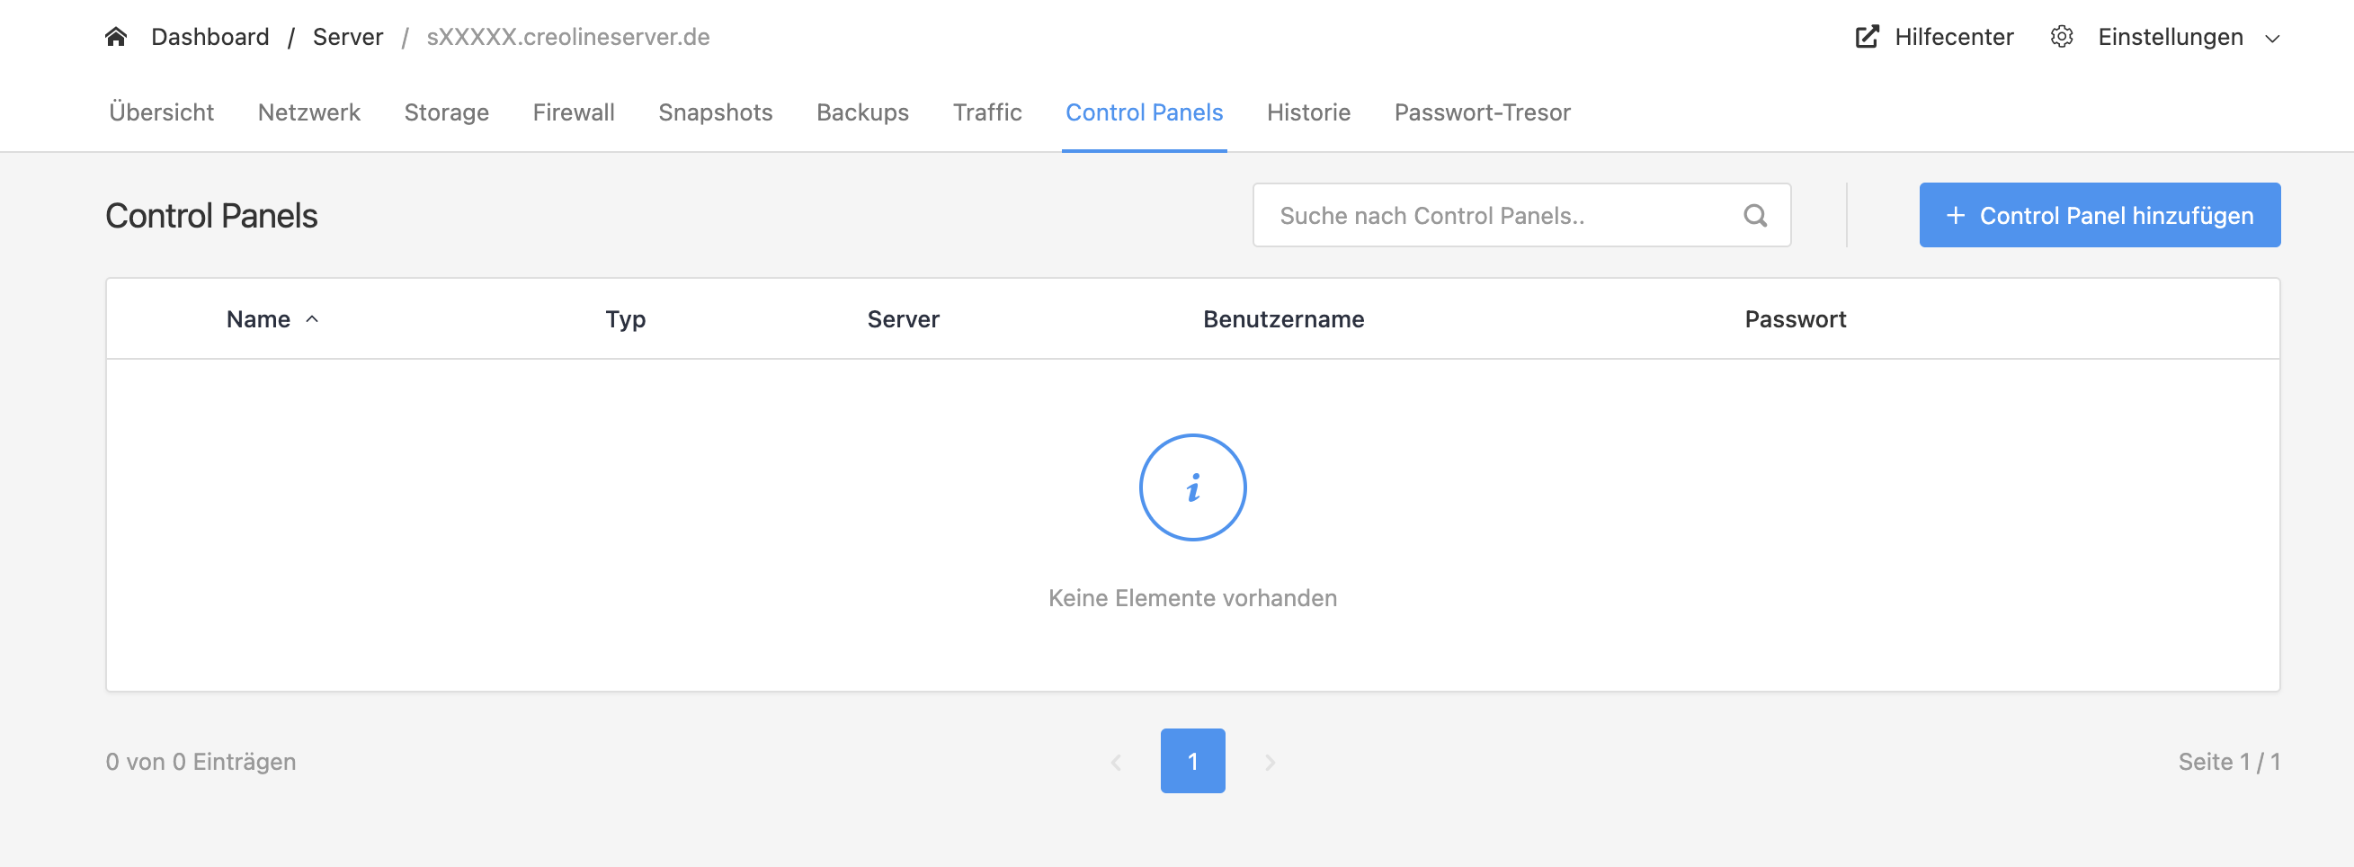Image resolution: width=2354 pixels, height=867 pixels.
Task: Click the Hilfecenter external link icon
Action: click(1867, 37)
